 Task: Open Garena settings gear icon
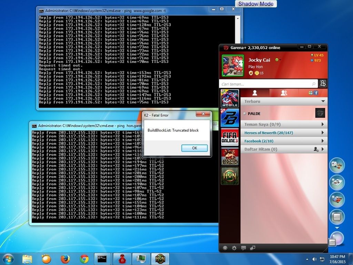(234, 248)
